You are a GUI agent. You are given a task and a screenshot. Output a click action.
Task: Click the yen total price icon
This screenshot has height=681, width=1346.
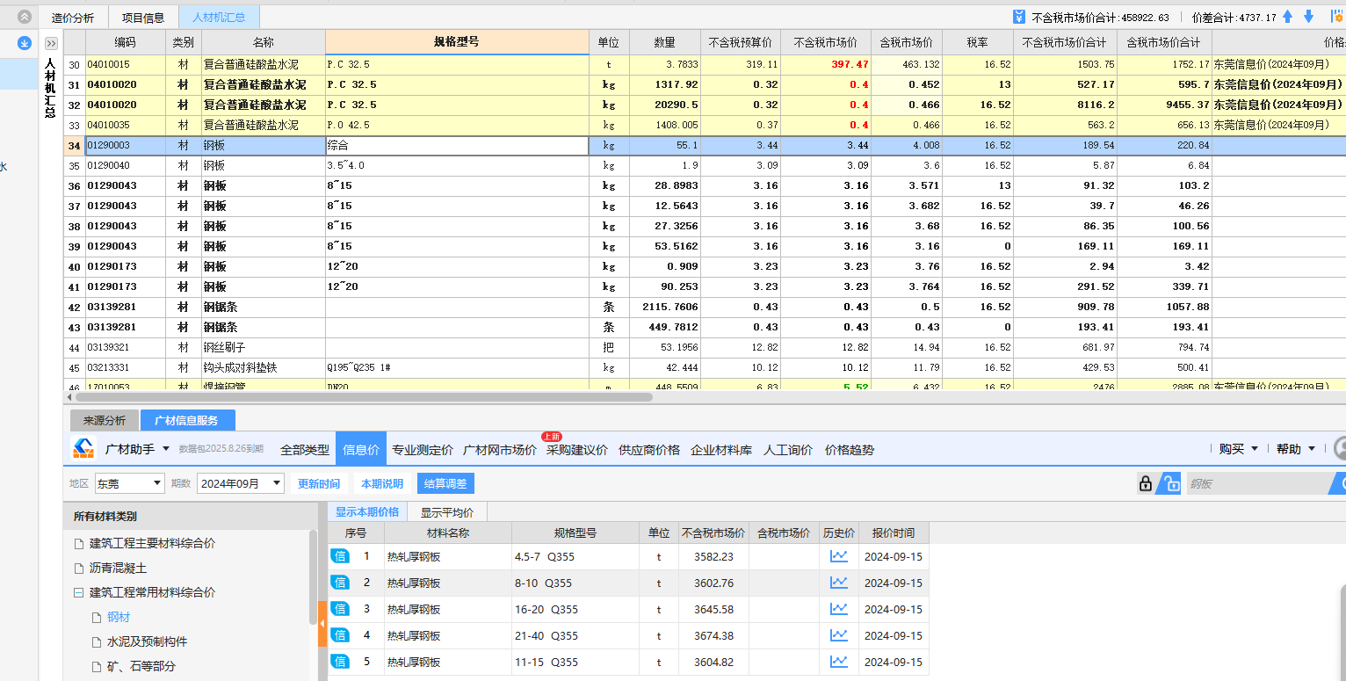pyautogui.click(x=1019, y=17)
